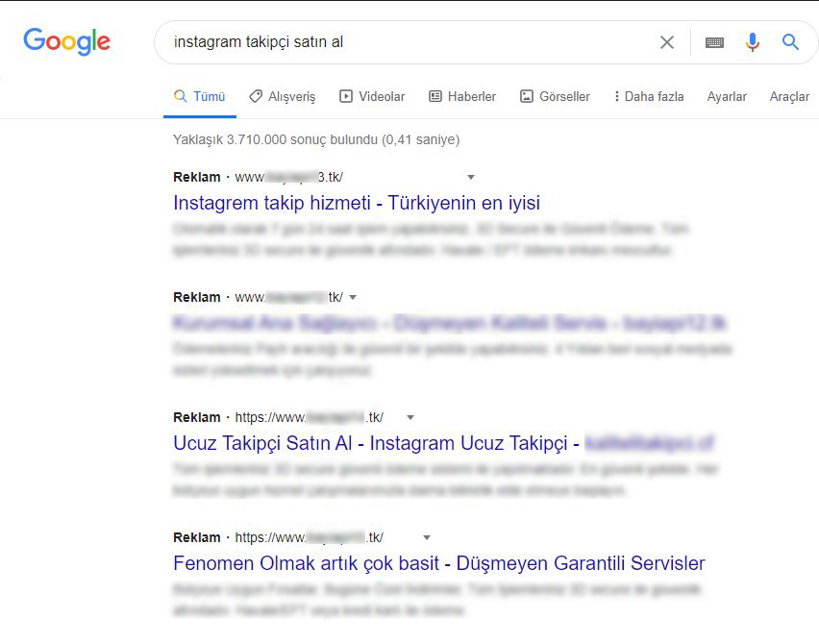Expand the dropdown arrow of first Reklam ad

471,178
